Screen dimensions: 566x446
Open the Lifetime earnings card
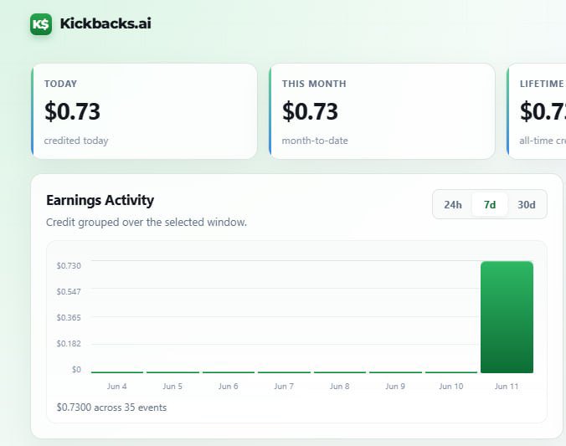[537, 111]
